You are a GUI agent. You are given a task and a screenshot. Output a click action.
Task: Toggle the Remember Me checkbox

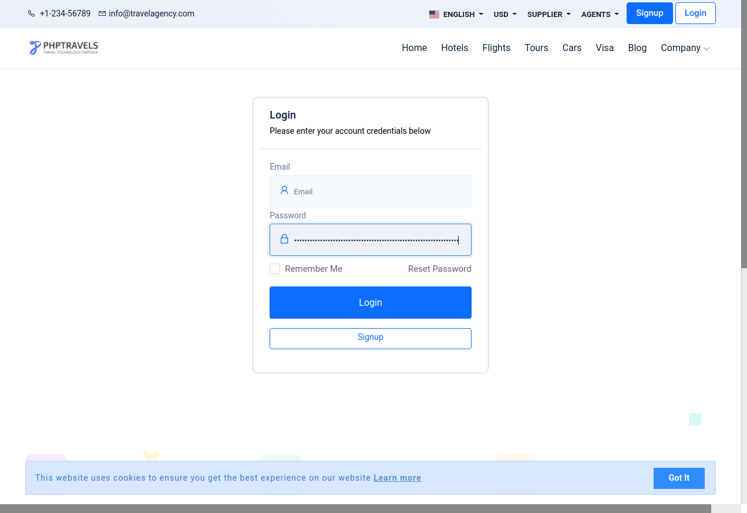pyautogui.click(x=275, y=269)
